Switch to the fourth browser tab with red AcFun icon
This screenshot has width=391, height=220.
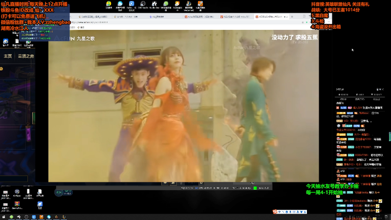pos(199,17)
